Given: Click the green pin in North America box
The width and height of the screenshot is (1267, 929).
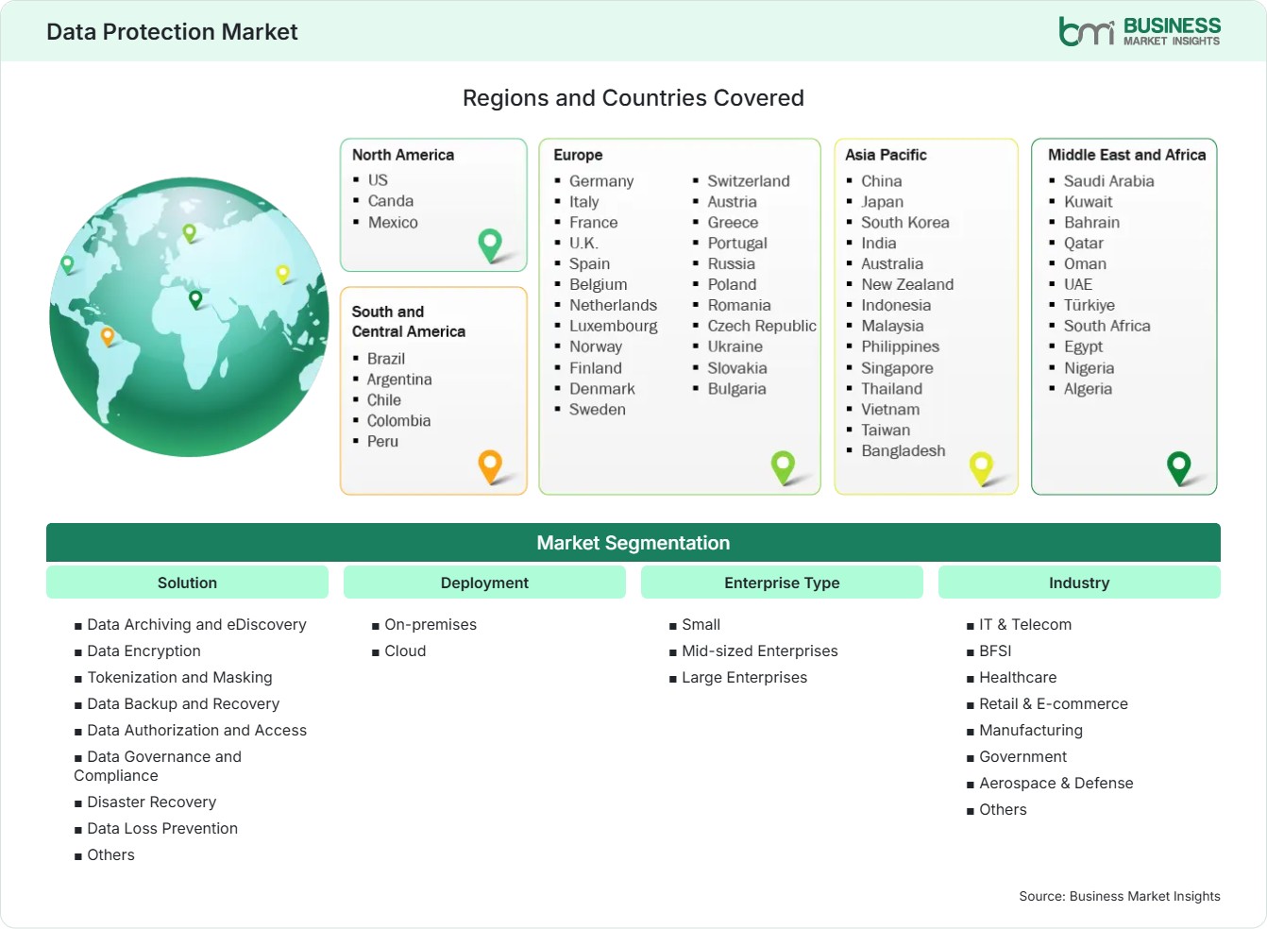Looking at the screenshot, I should pyautogui.click(x=490, y=245).
